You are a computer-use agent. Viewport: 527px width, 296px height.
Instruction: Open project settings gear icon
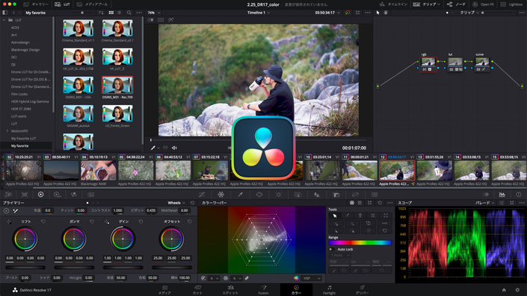click(x=517, y=290)
